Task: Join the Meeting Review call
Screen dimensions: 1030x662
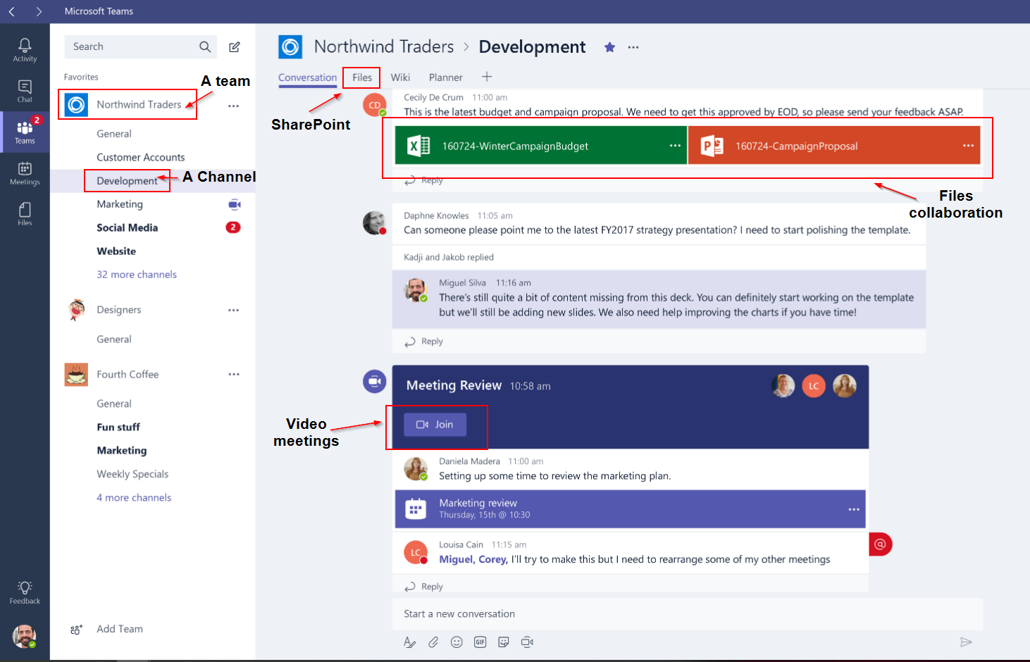Action: (x=435, y=425)
